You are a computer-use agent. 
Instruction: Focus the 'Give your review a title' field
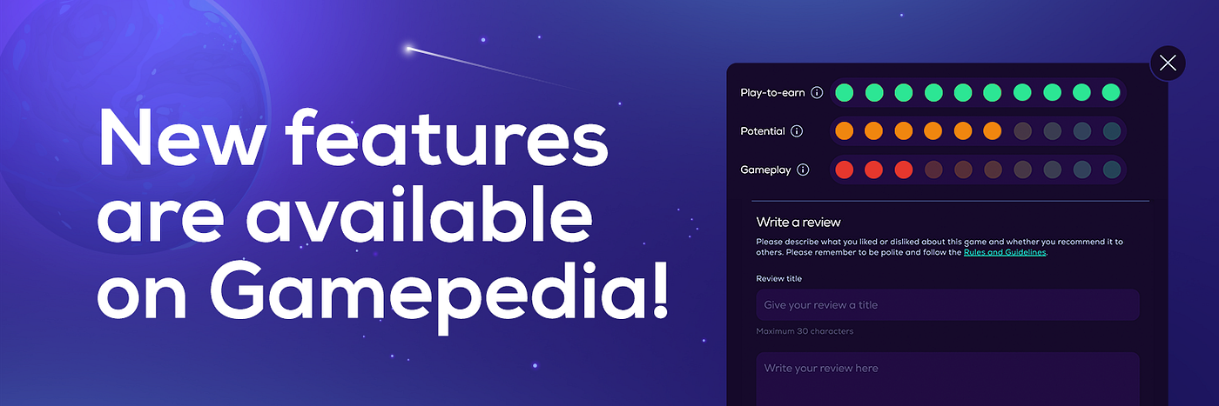[947, 305]
